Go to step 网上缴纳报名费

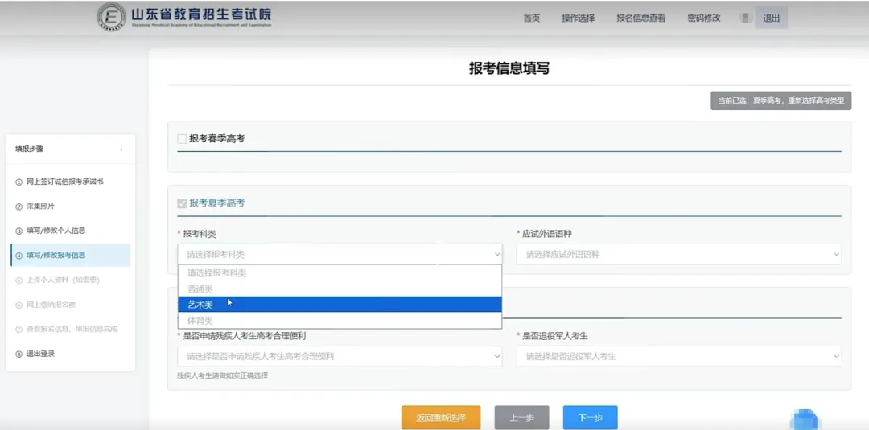coord(45,305)
